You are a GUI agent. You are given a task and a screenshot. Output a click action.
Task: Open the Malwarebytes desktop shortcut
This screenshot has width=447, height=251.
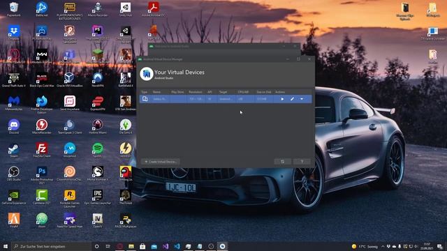(x=14, y=103)
